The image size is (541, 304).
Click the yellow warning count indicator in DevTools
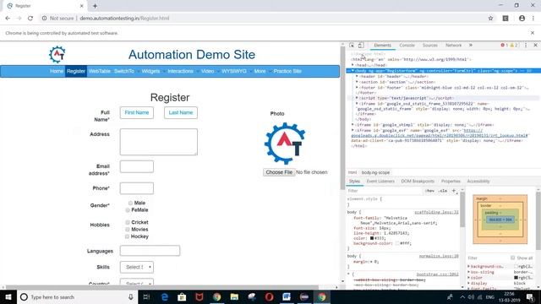(514, 45)
